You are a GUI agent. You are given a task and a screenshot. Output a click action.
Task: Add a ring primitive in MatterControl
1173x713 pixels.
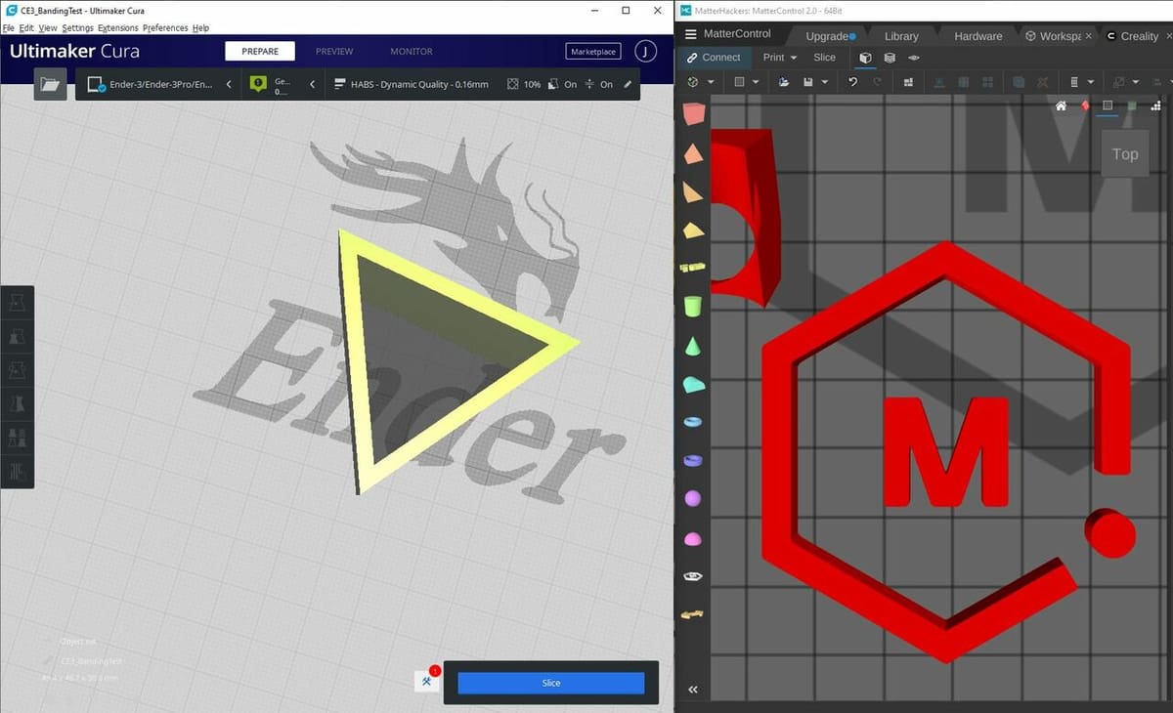pos(694,460)
